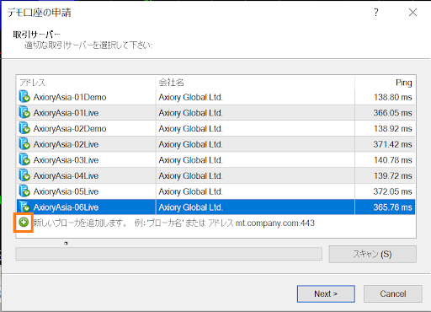The width and height of the screenshot is (431, 312).
Task: Click the server icon beside AxioryAsia-01Demo
Action: [x=24, y=97]
